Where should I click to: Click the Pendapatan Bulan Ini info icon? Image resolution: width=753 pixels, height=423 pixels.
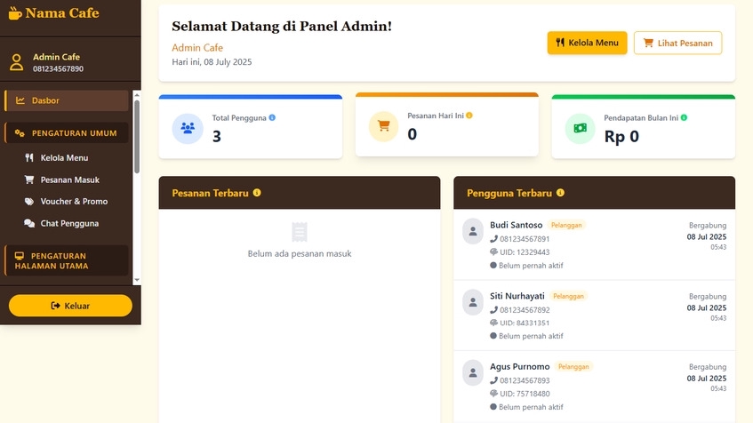tap(684, 117)
